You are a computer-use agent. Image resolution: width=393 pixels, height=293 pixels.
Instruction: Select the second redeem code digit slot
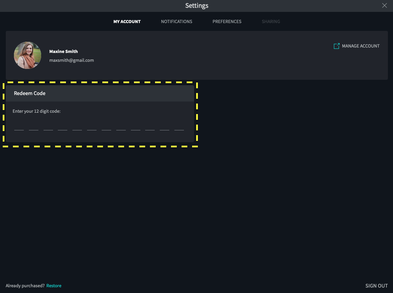(x=34, y=127)
